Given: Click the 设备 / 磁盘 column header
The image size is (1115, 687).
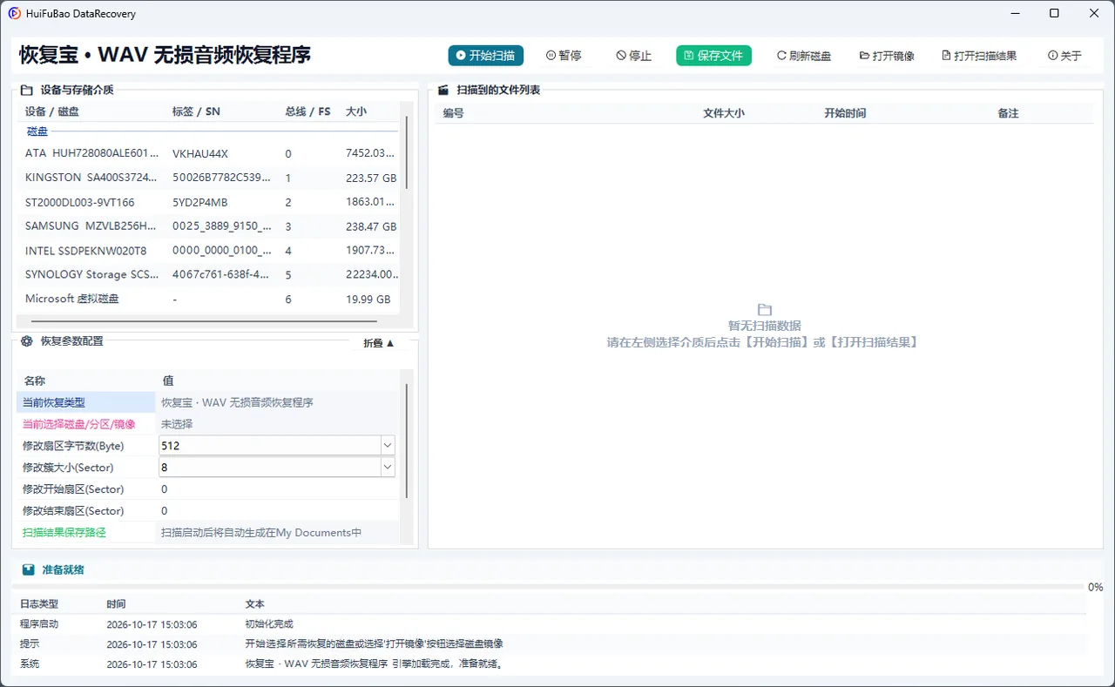Looking at the screenshot, I should click(x=52, y=111).
